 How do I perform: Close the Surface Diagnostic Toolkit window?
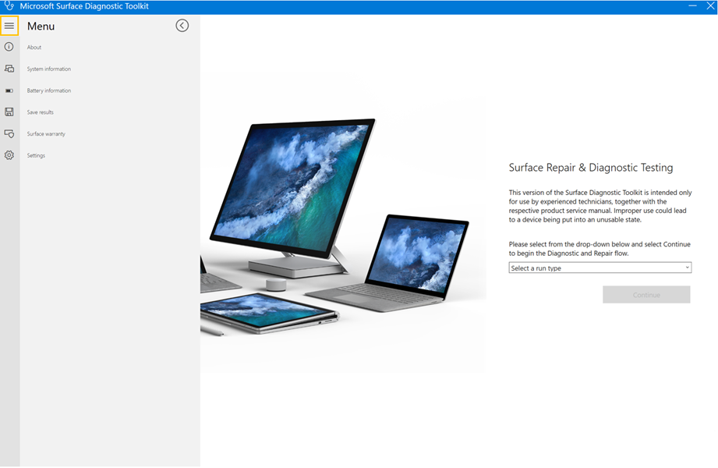point(710,6)
